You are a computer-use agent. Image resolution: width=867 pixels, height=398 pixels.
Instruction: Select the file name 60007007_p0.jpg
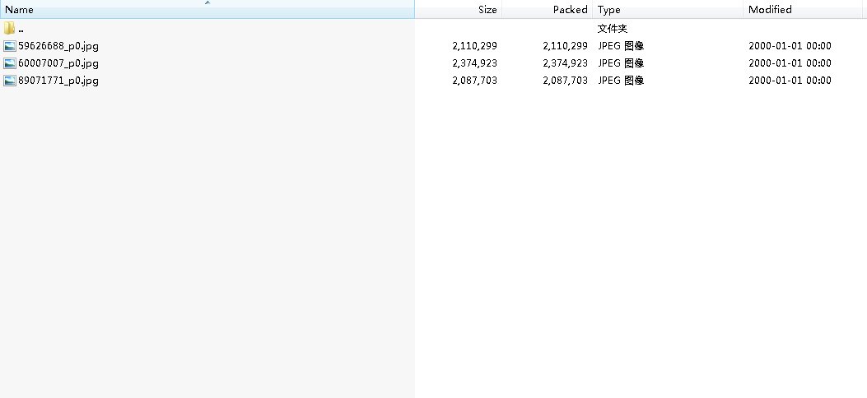58,63
